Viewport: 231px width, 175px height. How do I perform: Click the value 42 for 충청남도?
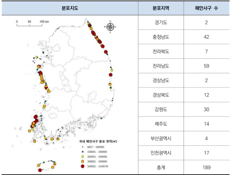[x=206, y=37]
